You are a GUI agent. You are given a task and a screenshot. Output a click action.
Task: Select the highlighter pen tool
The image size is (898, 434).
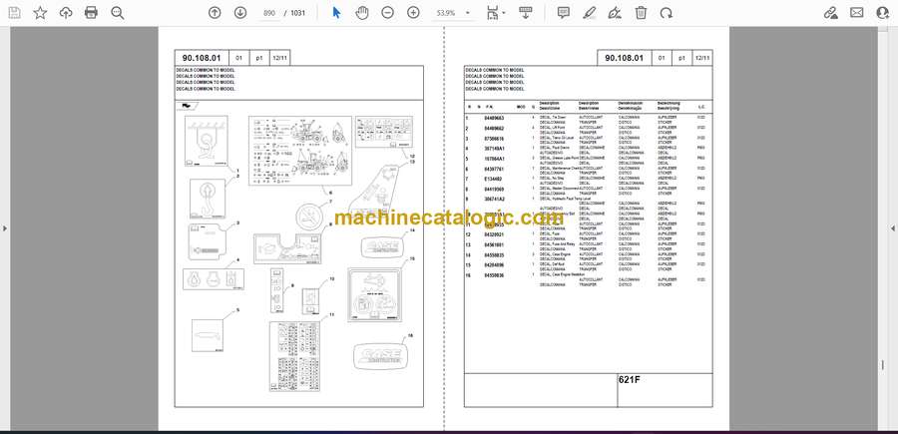point(590,13)
